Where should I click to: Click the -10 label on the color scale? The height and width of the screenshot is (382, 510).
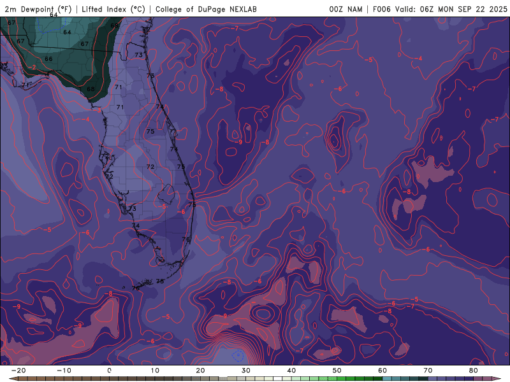pos(64,371)
